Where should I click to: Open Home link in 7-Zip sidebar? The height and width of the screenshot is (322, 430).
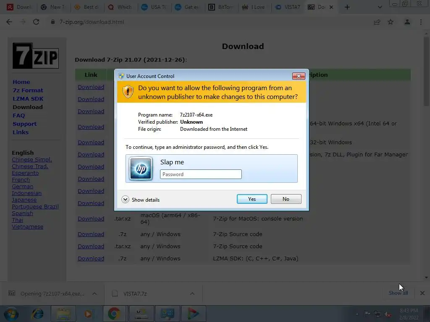21,82
